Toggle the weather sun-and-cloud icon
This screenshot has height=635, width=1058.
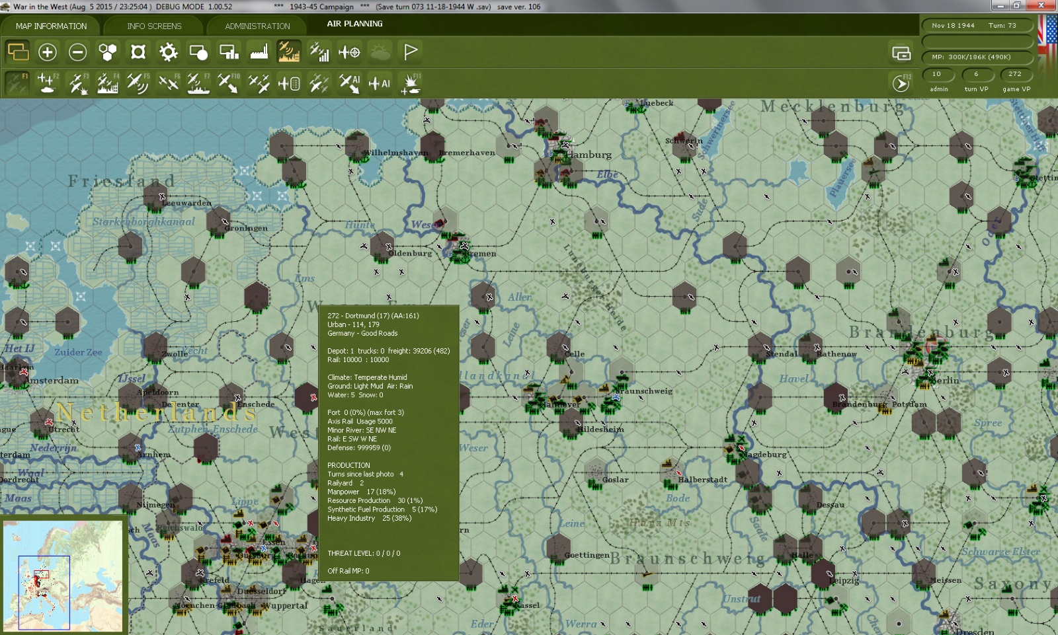pyautogui.click(x=380, y=52)
